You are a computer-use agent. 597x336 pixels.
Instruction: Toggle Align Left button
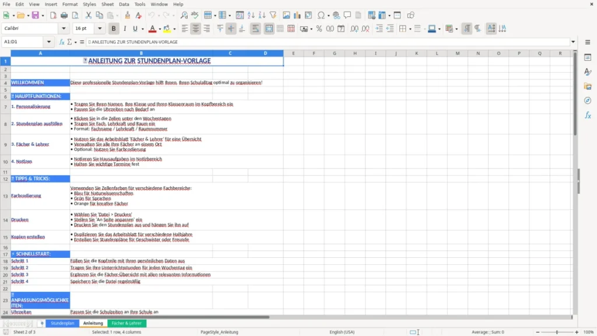(185, 29)
